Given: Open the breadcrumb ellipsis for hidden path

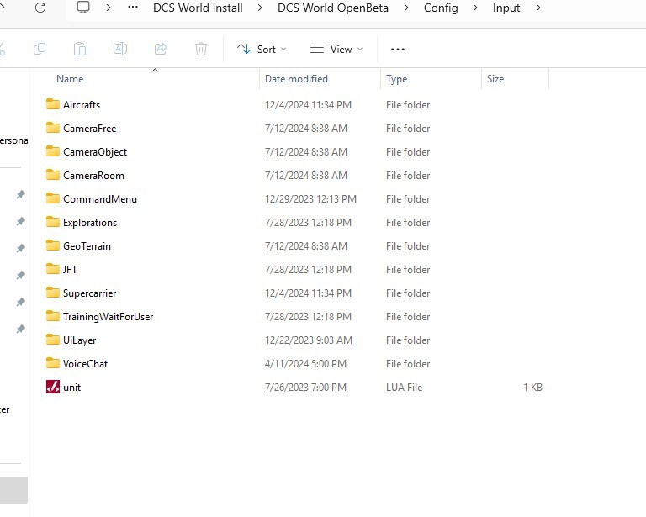Looking at the screenshot, I should [133, 7].
